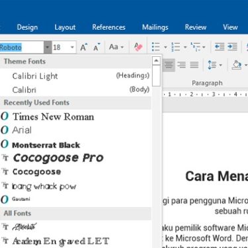Screen dimensions: 248x248
Task: Increase paragraph indent
Action: [232, 47]
